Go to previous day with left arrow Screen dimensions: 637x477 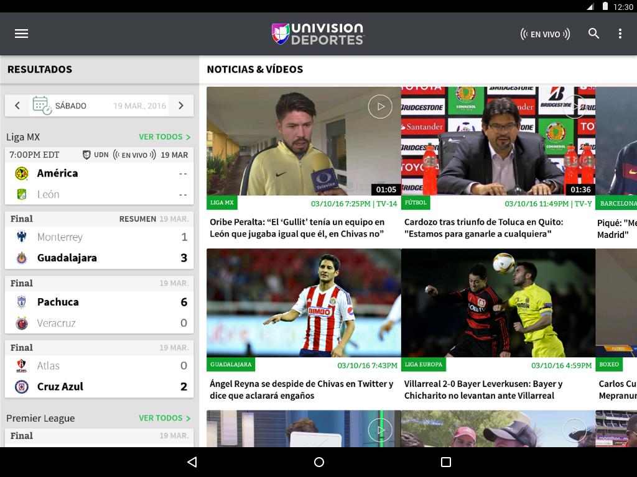click(17, 106)
